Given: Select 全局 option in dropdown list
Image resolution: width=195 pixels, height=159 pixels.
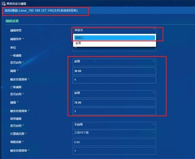Looking at the screenshot, I should click(114, 43).
